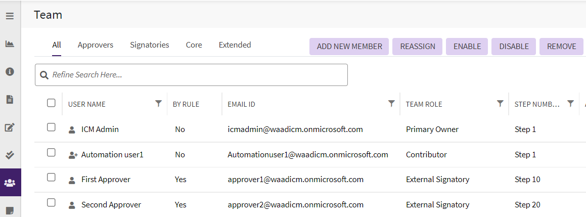The width and height of the screenshot is (586, 217).
Task: Open the User Name column filter
Action: click(x=158, y=104)
